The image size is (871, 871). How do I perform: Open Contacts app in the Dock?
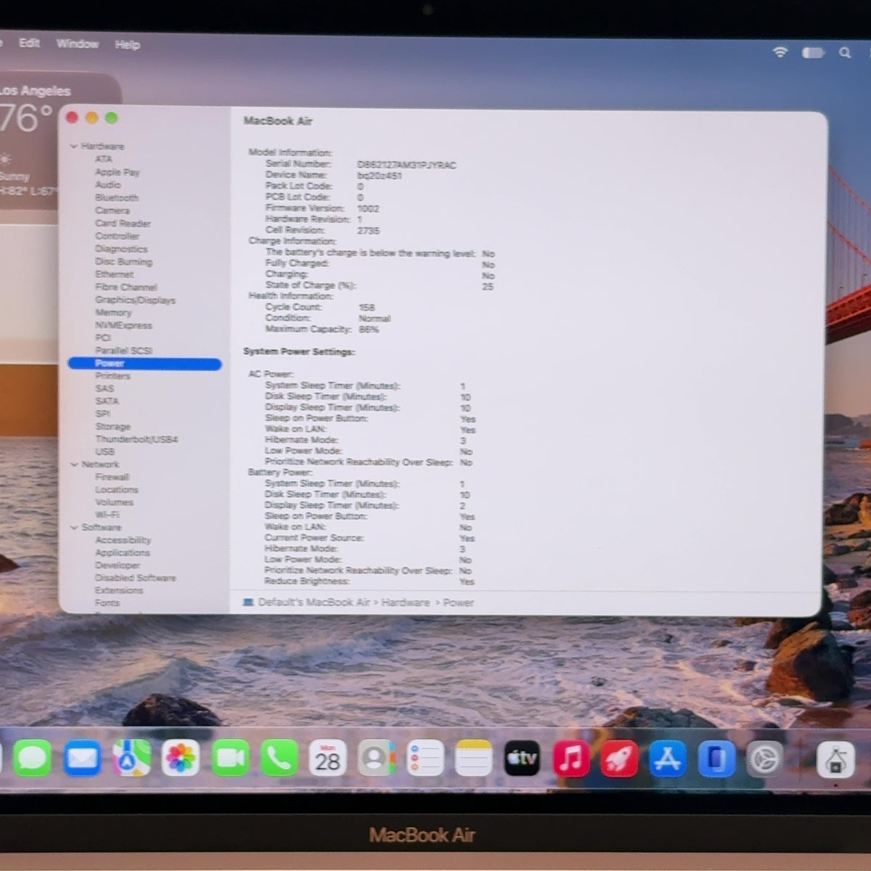click(x=376, y=758)
